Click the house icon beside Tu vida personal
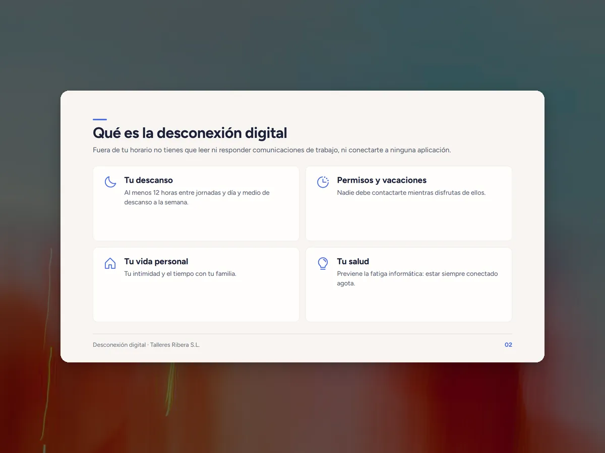 [110, 263]
